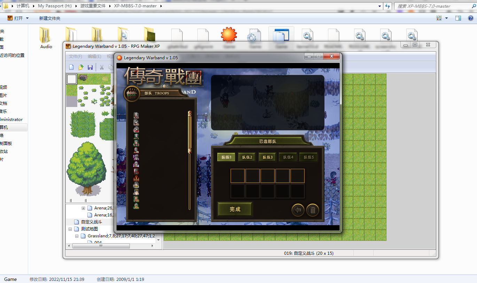The image size is (477, 283).
Task: Click map tree scroll down arrow
Action: pyautogui.click(x=159, y=240)
